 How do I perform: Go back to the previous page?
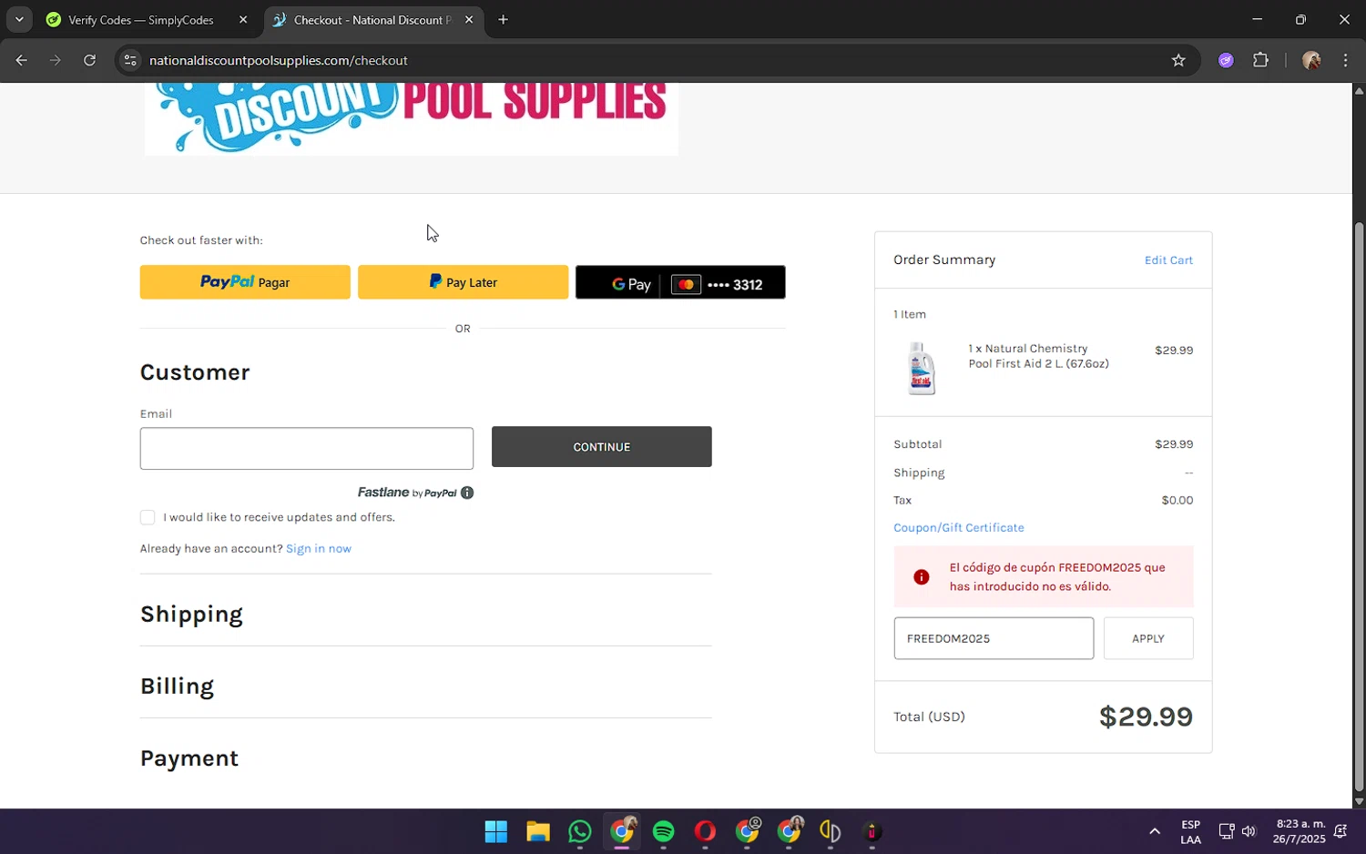coord(22,60)
